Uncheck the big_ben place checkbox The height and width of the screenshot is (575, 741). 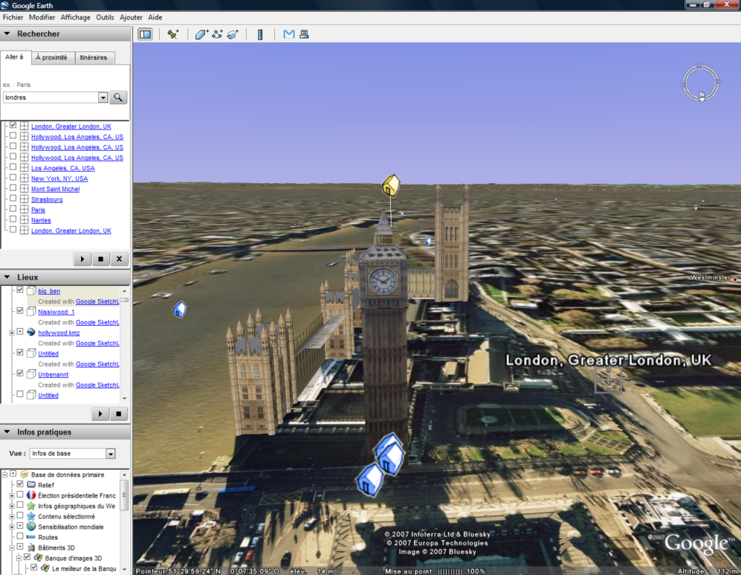20,290
